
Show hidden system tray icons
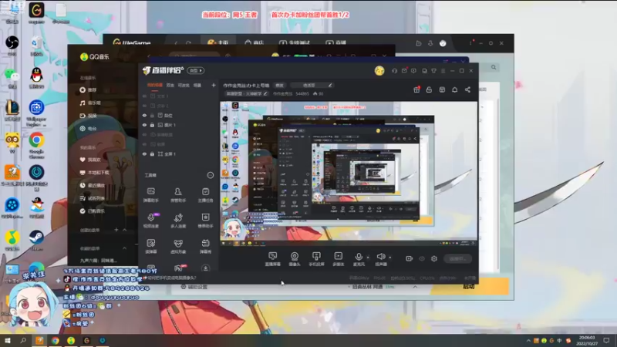point(528,340)
